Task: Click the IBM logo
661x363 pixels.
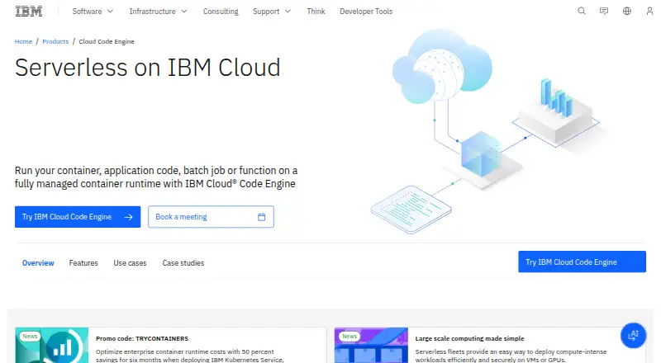Action: coord(29,12)
